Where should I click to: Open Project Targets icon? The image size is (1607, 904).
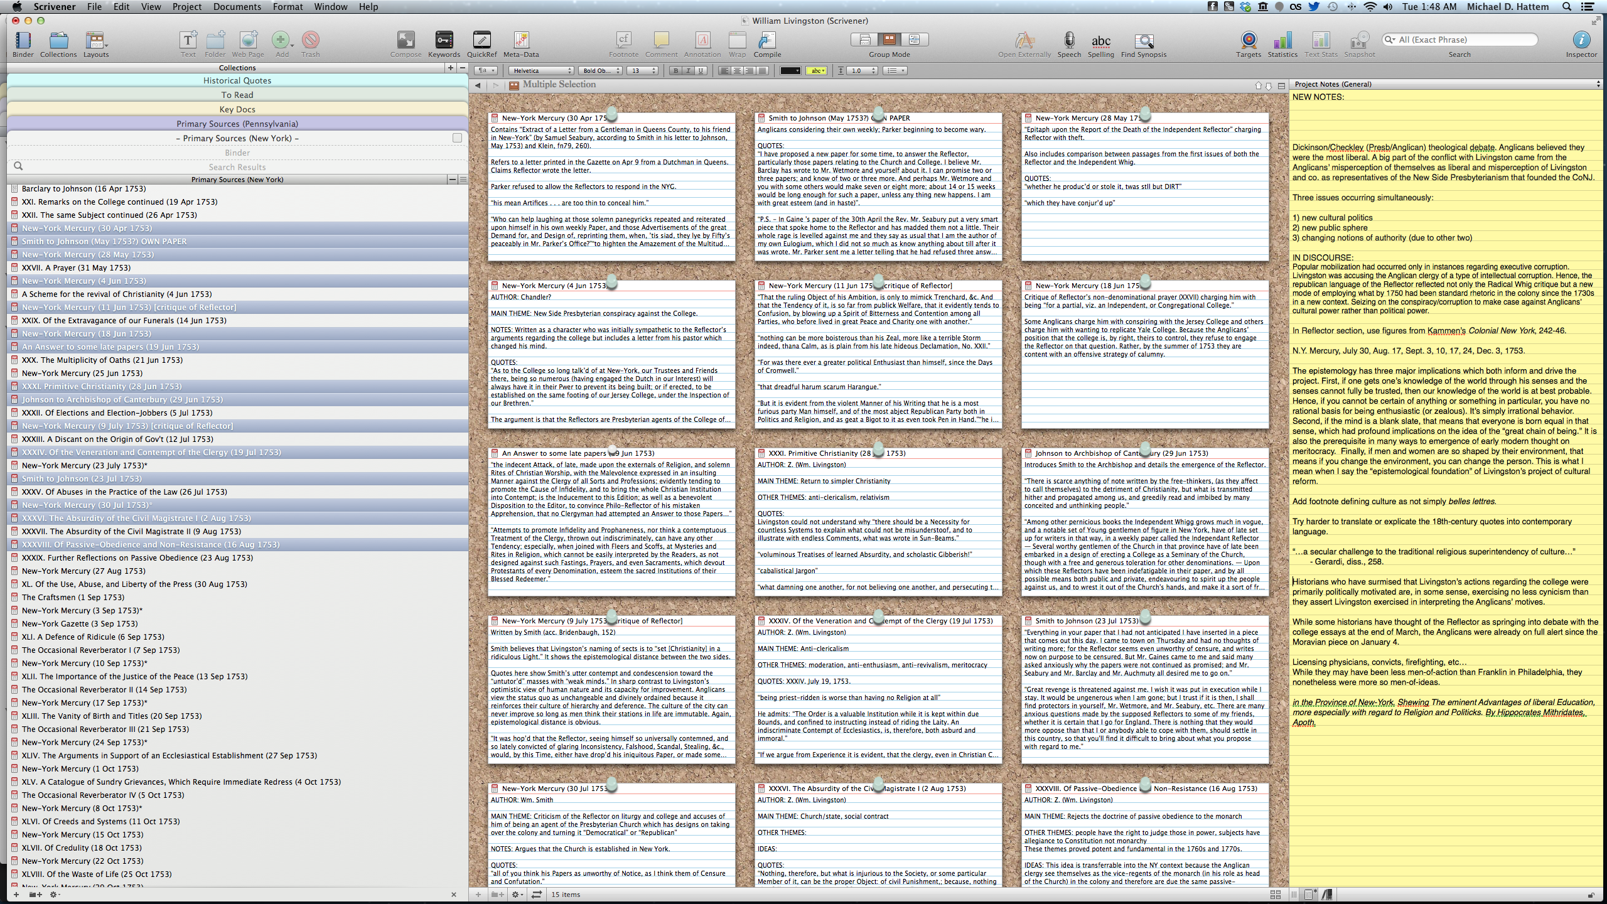point(1248,41)
